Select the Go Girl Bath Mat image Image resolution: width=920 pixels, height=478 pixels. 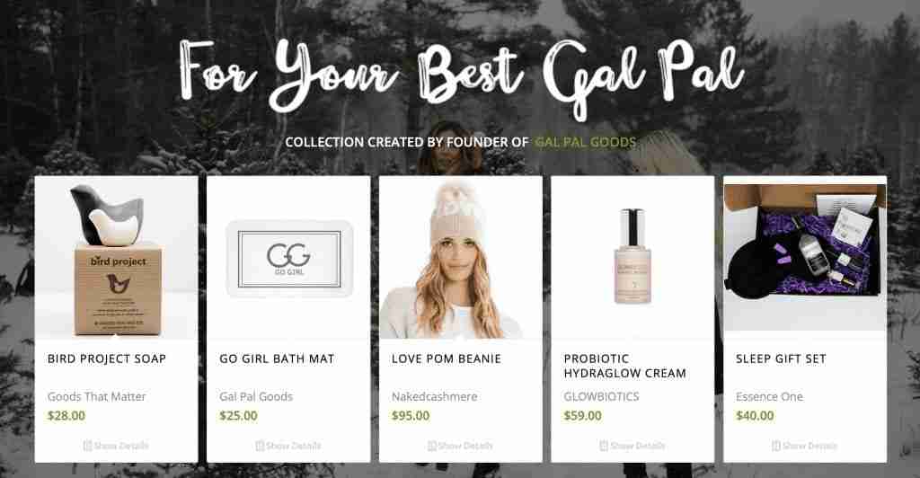coord(288,258)
